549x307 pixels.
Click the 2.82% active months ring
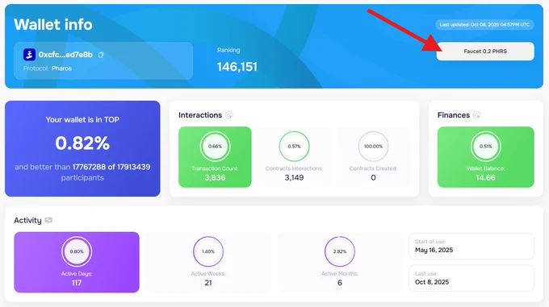coord(340,251)
